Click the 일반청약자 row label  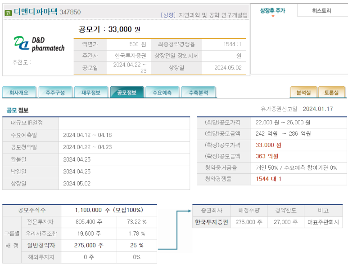(41, 245)
